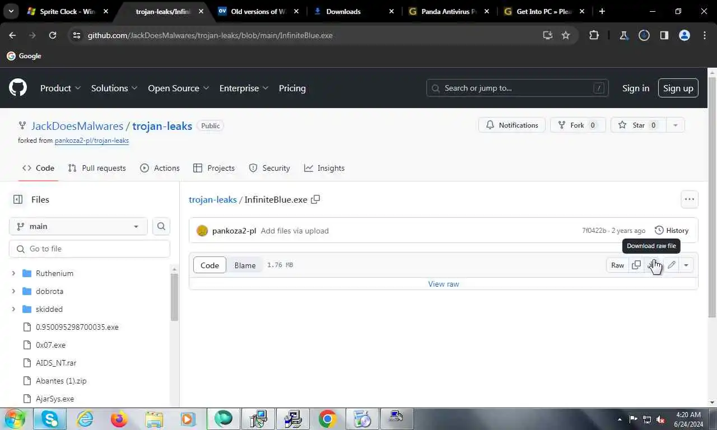Click the volume muted tray icon
This screenshot has height=430, width=717.
tap(660, 419)
